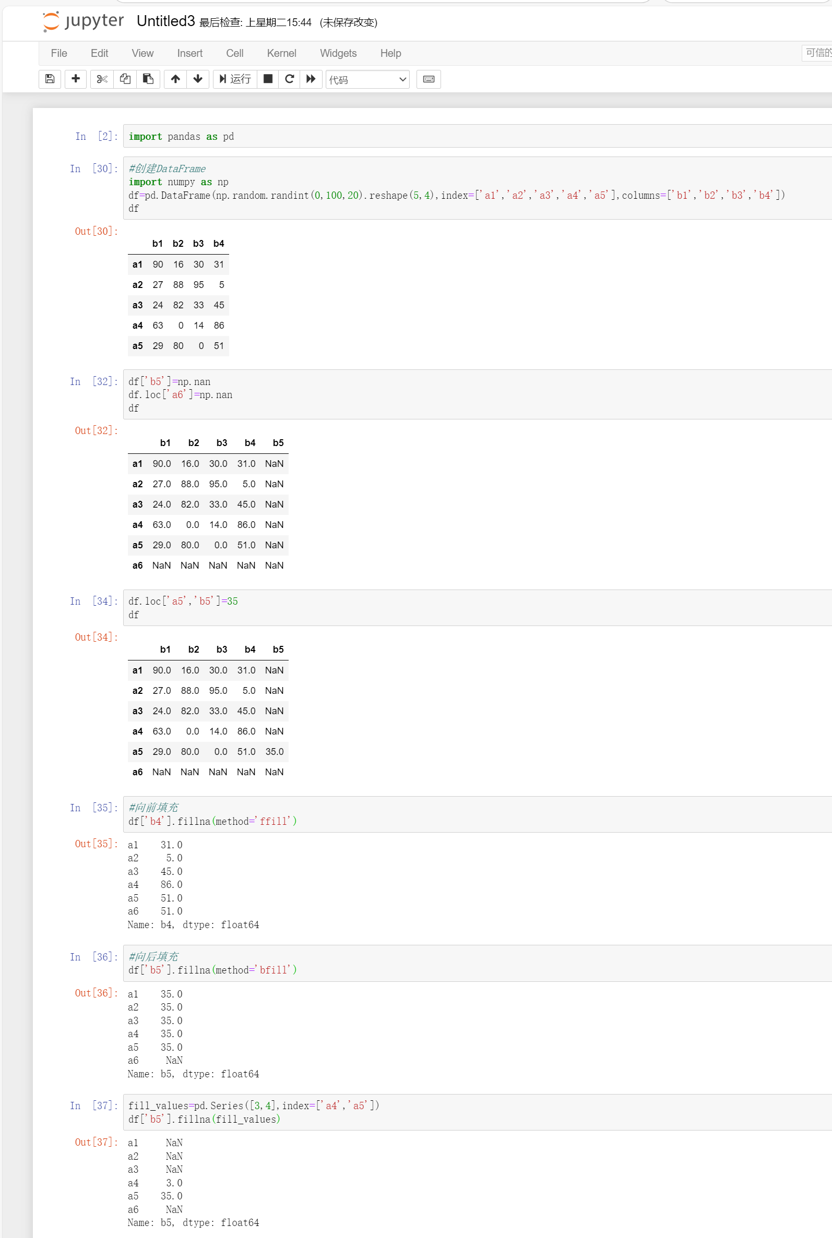832x1238 pixels.
Task: Click the Out[36] output prompt
Action: coord(97,993)
